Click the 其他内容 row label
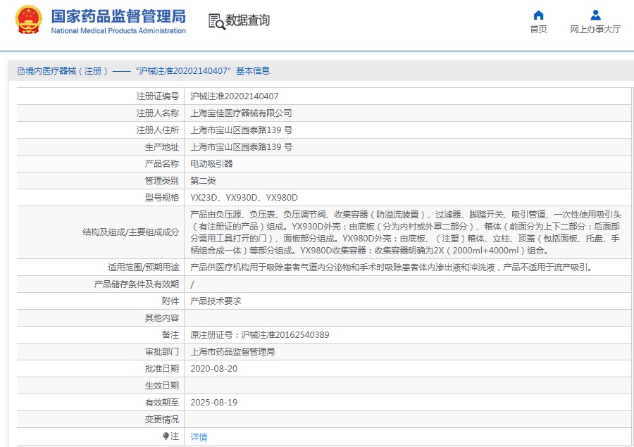634x447 pixels. 162,318
